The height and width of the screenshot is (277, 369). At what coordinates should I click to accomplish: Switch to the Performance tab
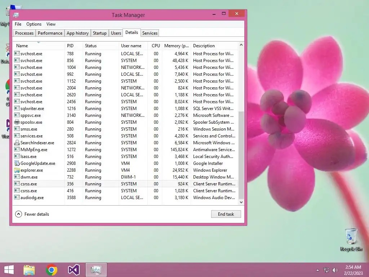(50, 33)
